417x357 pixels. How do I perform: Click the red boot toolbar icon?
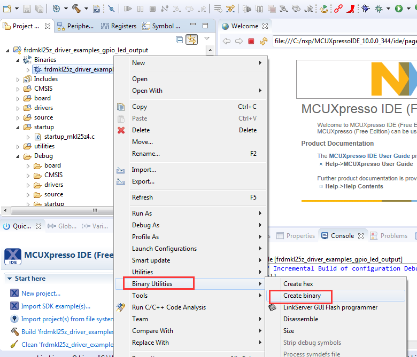point(351,9)
